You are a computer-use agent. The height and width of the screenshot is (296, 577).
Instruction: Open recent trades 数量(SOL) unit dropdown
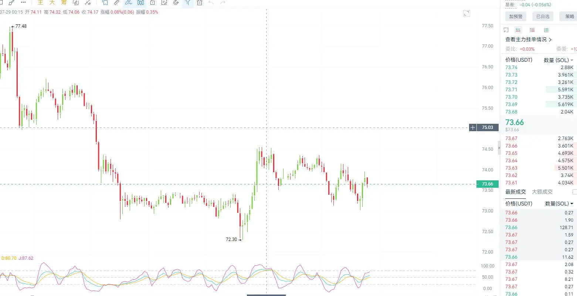(559, 204)
